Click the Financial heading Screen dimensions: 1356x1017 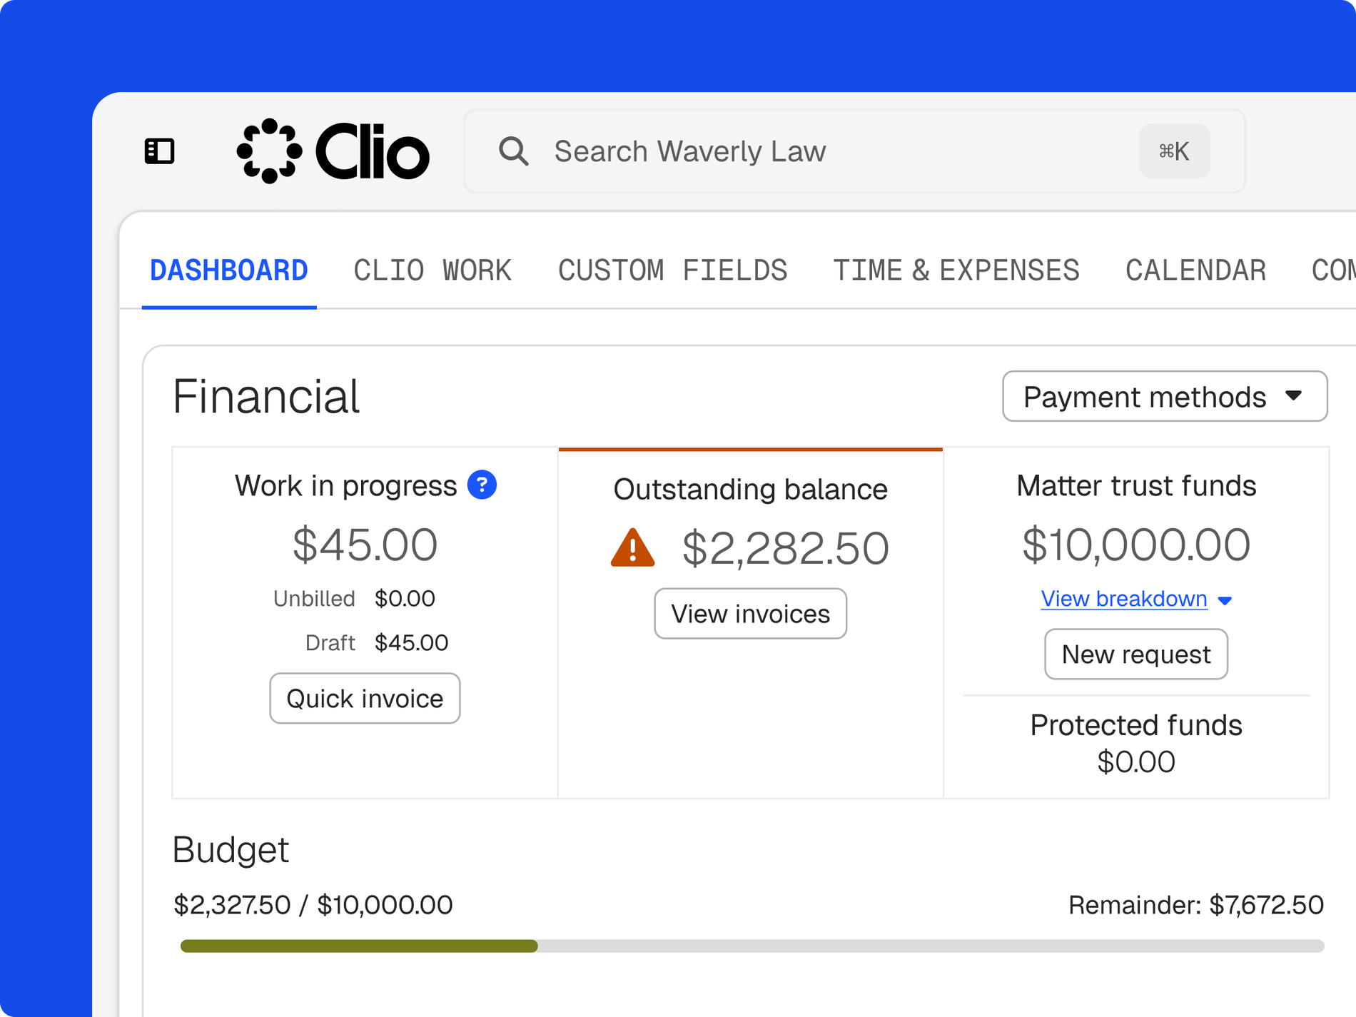pyautogui.click(x=266, y=396)
